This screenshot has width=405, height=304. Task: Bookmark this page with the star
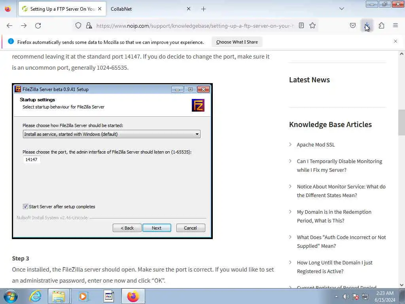point(312,25)
